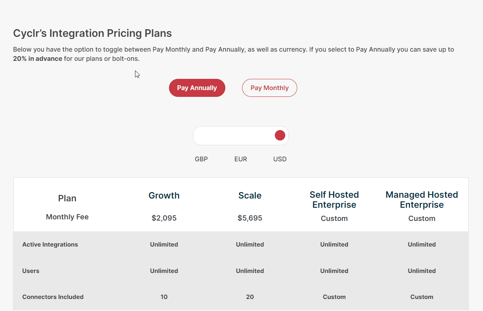
Task: Select the Managed Hosted Enterprise plan heading
Action: pyautogui.click(x=421, y=200)
